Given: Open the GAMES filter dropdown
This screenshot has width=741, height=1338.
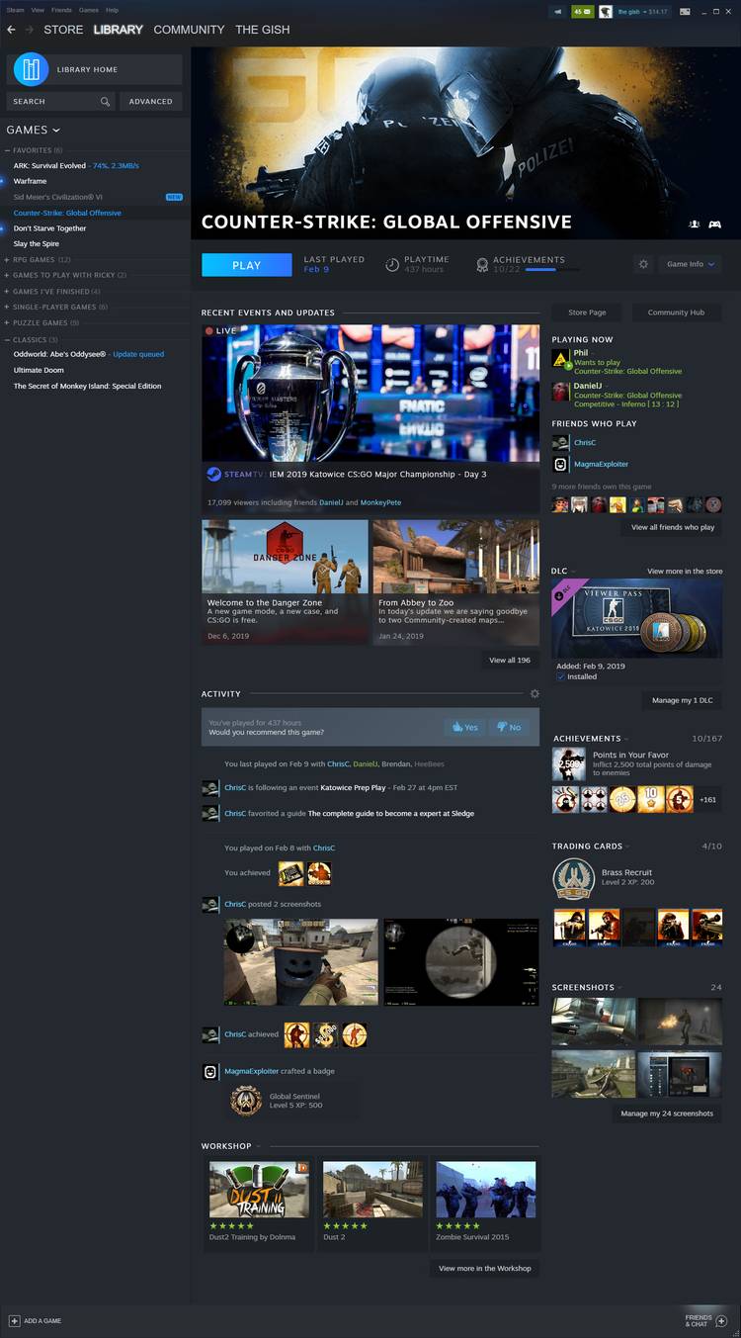Looking at the screenshot, I should (34, 130).
